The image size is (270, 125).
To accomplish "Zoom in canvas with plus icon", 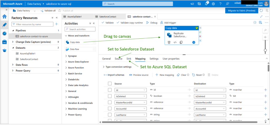I will tap(265, 37).
